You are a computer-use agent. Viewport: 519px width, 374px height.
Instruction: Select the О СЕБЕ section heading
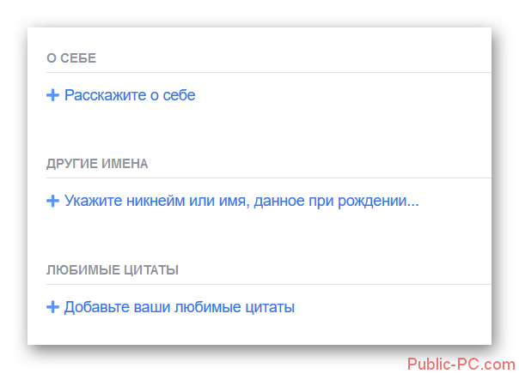click(71, 58)
